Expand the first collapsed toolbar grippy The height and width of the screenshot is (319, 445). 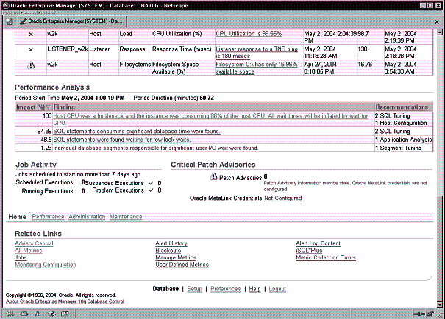point(12,12)
